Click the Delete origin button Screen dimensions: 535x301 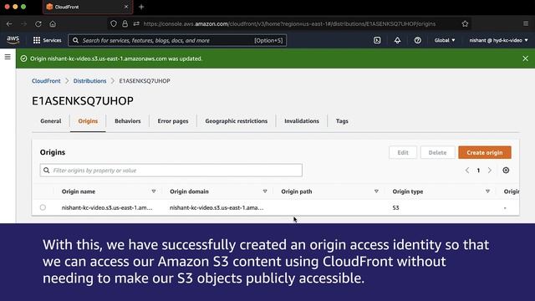437,152
